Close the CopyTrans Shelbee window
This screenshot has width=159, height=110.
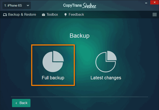point(154,2)
